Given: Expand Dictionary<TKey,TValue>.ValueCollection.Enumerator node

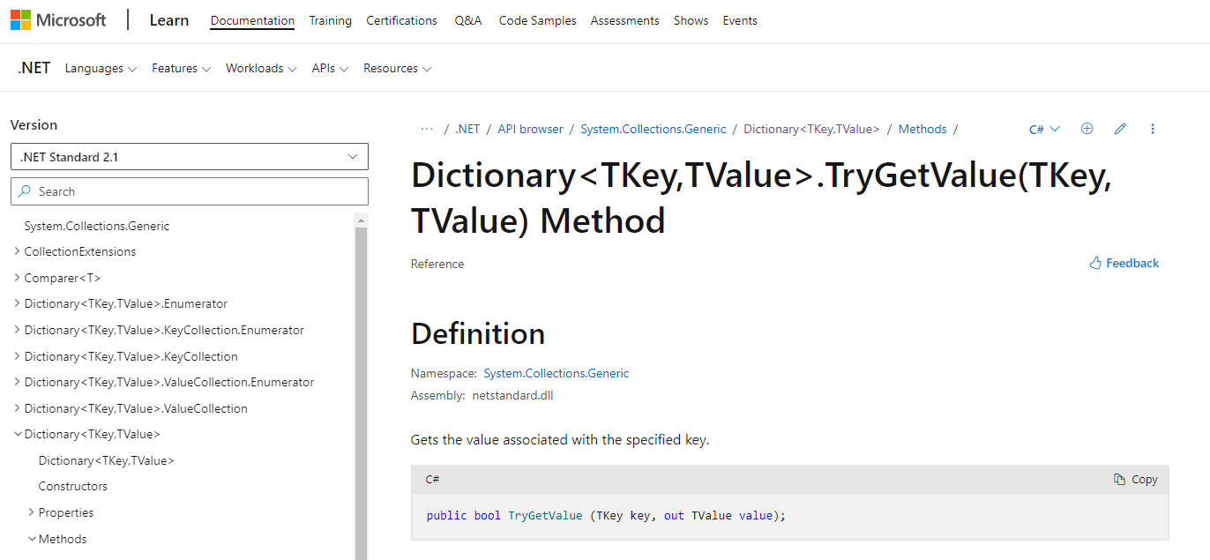Looking at the screenshot, I should [18, 382].
